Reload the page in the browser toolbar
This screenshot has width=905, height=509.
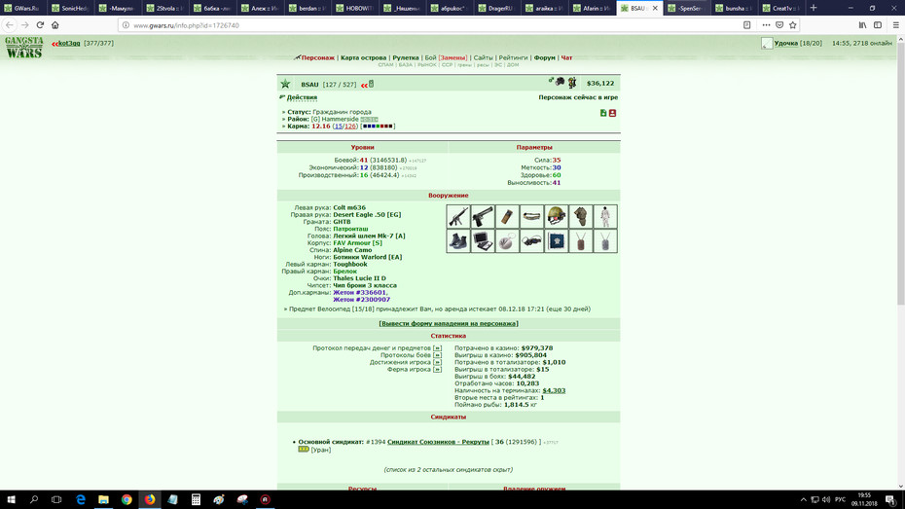coord(40,24)
